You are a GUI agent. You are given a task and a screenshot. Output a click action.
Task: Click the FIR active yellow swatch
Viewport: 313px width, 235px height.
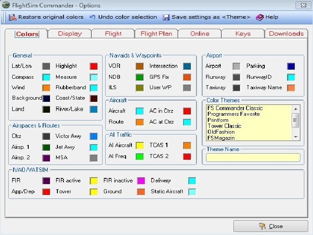[x=93, y=181]
